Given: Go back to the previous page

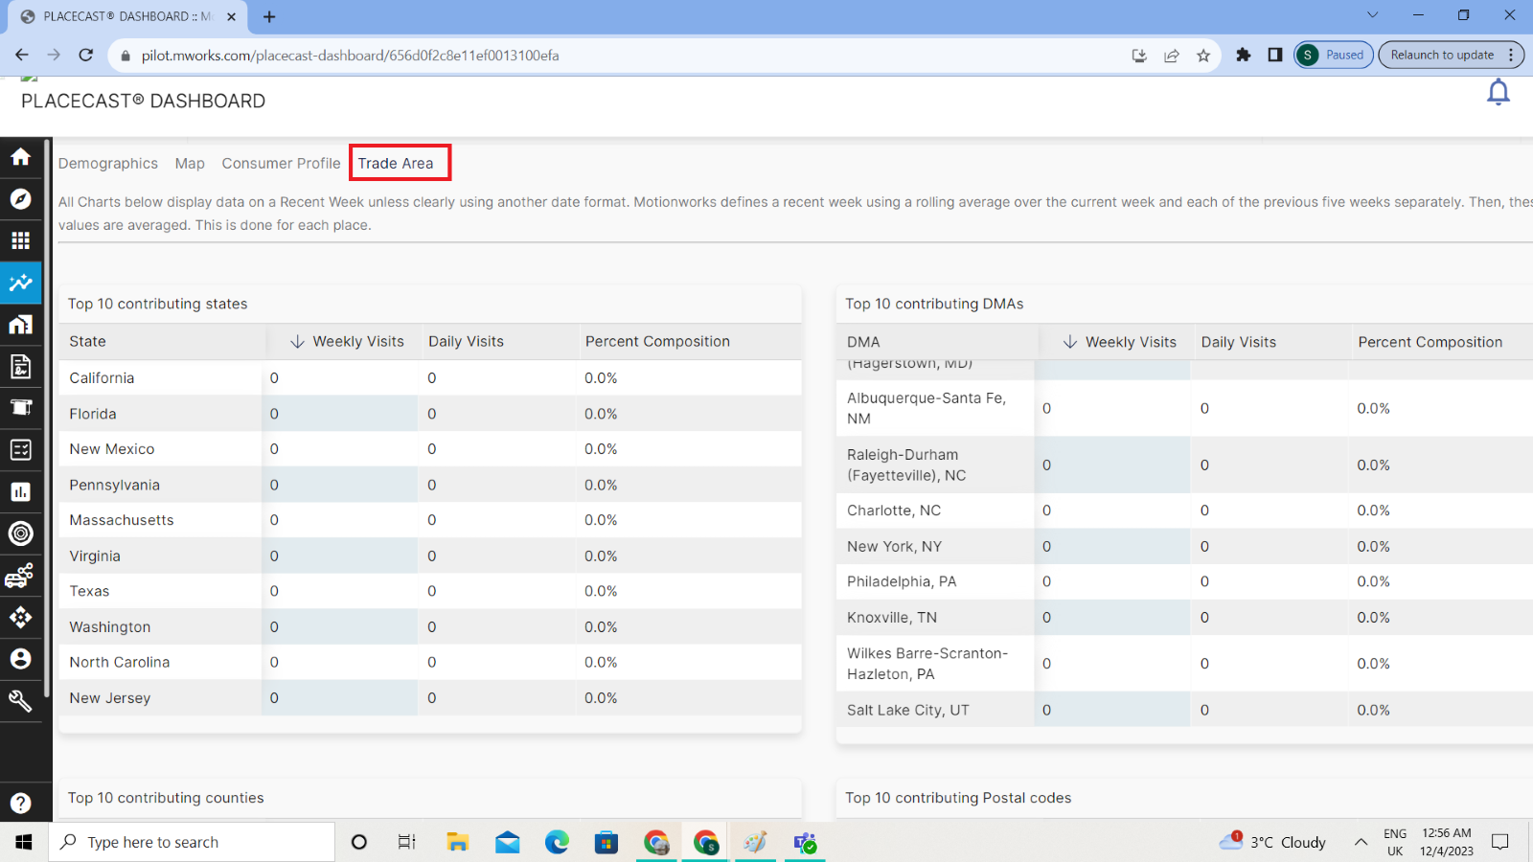Looking at the screenshot, I should [22, 55].
